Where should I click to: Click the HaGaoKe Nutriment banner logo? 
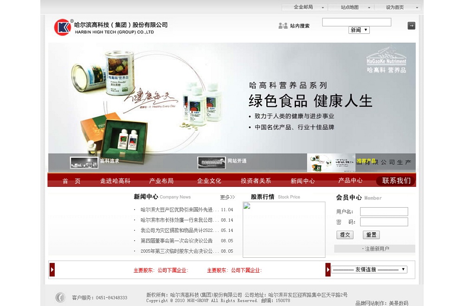pyautogui.click(x=387, y=59)
